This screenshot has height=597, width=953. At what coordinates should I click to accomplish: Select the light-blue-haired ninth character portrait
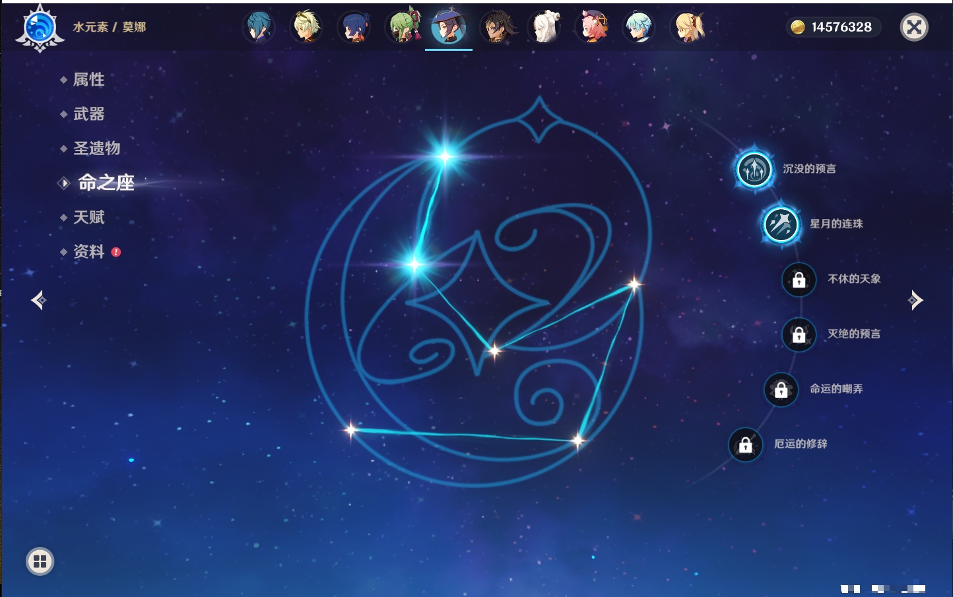pyautogui.click(x=639, y=27)
